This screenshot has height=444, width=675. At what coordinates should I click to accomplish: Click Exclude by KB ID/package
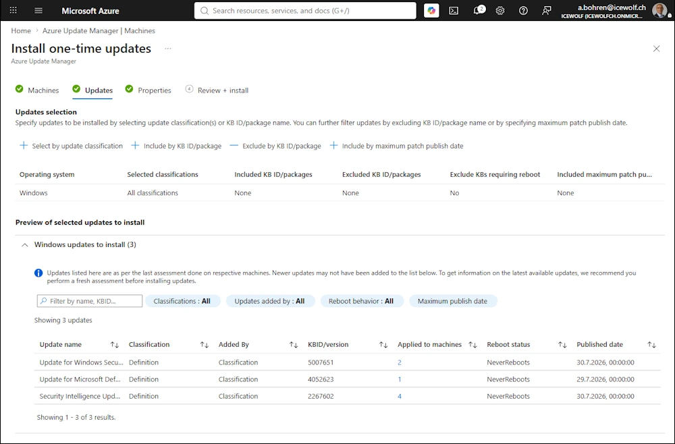pos(275,146)
